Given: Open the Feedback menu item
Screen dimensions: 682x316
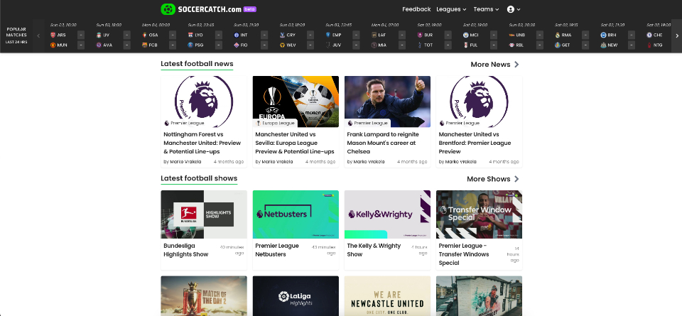Looking at the screenshot, I should tap(416, 9).
